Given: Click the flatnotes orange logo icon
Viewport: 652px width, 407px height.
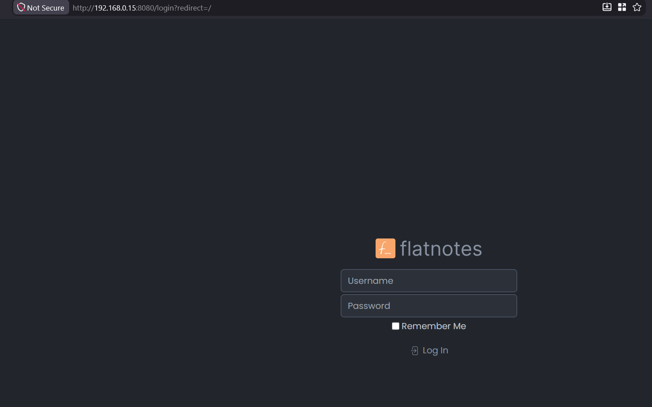Looking at the screenshot, I should 385,249.
